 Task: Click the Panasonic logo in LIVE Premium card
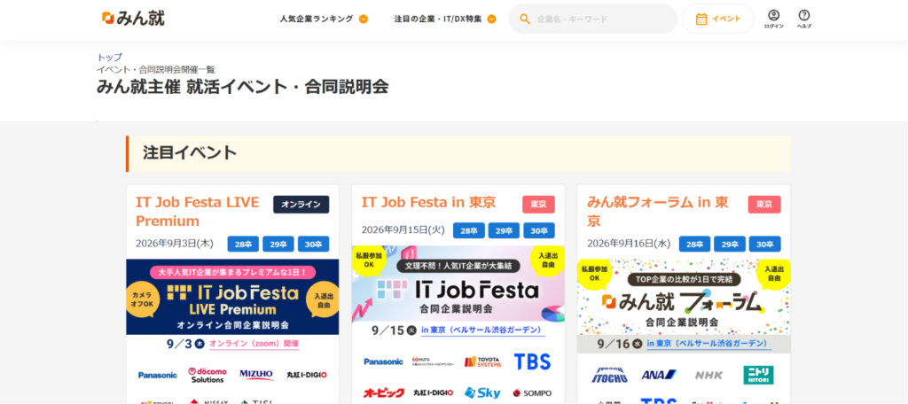click(x=158, y=375)
